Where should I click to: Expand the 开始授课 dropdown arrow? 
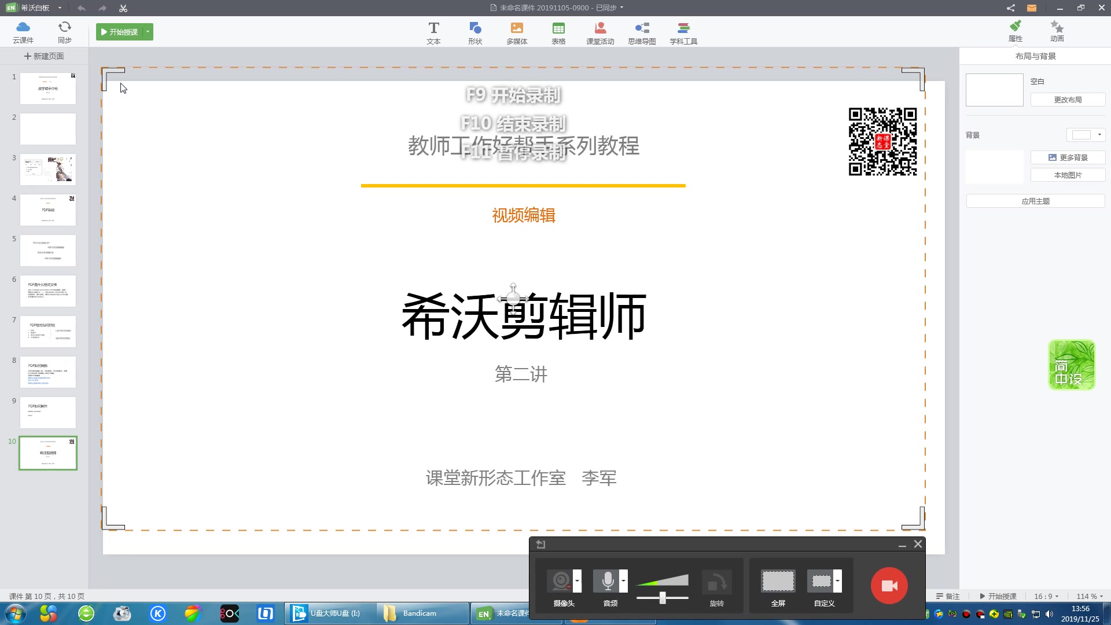pyautogui.click(x=148, y=32)
